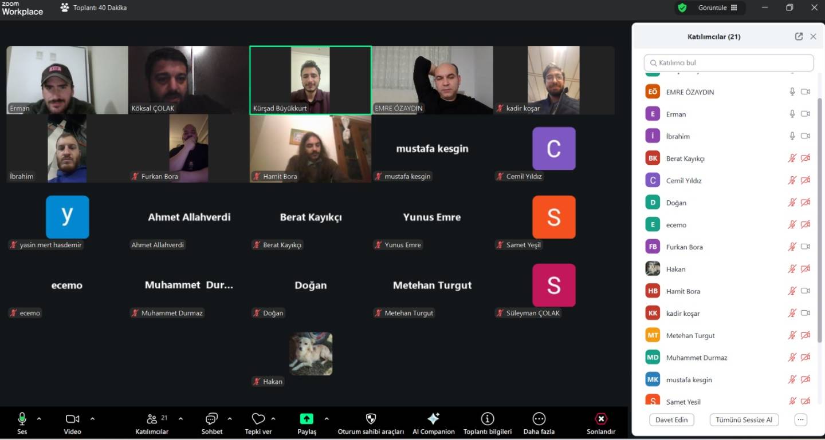825x440 pixels.
Task: Open the AI Companion sparkle icon
Action: click(433, 419)
